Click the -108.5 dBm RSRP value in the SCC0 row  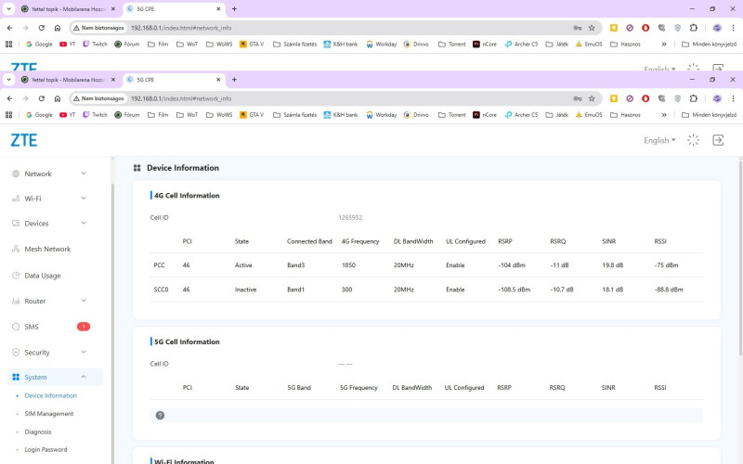coord(515,290)
